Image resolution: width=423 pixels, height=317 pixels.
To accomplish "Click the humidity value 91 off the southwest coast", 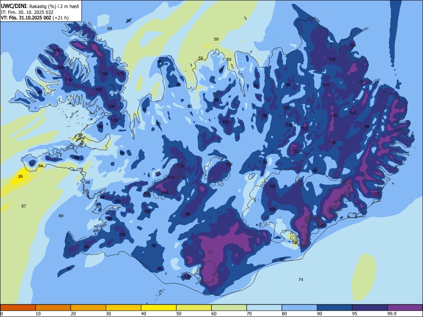I will click(x=69, y=268).
